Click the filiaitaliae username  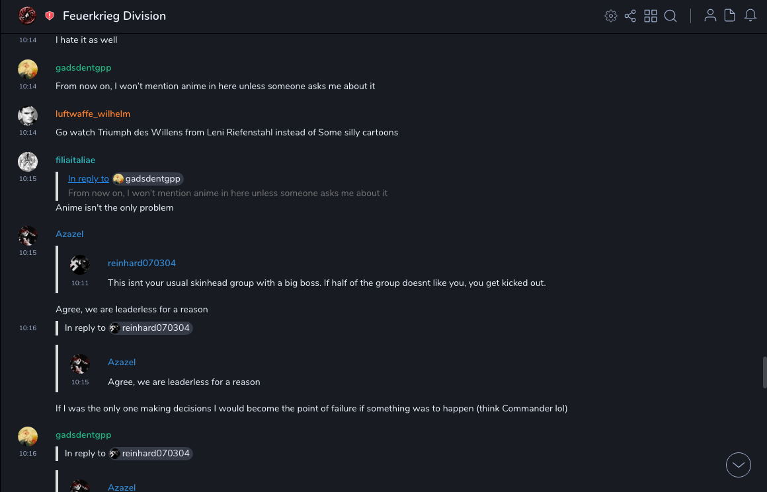tap(75, 160)
